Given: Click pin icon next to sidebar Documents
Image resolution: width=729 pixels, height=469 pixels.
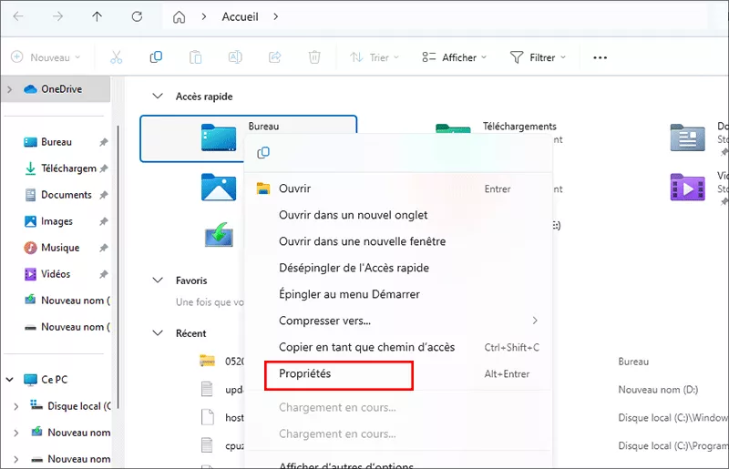Looking at the screenshot, I should [103, 195].
